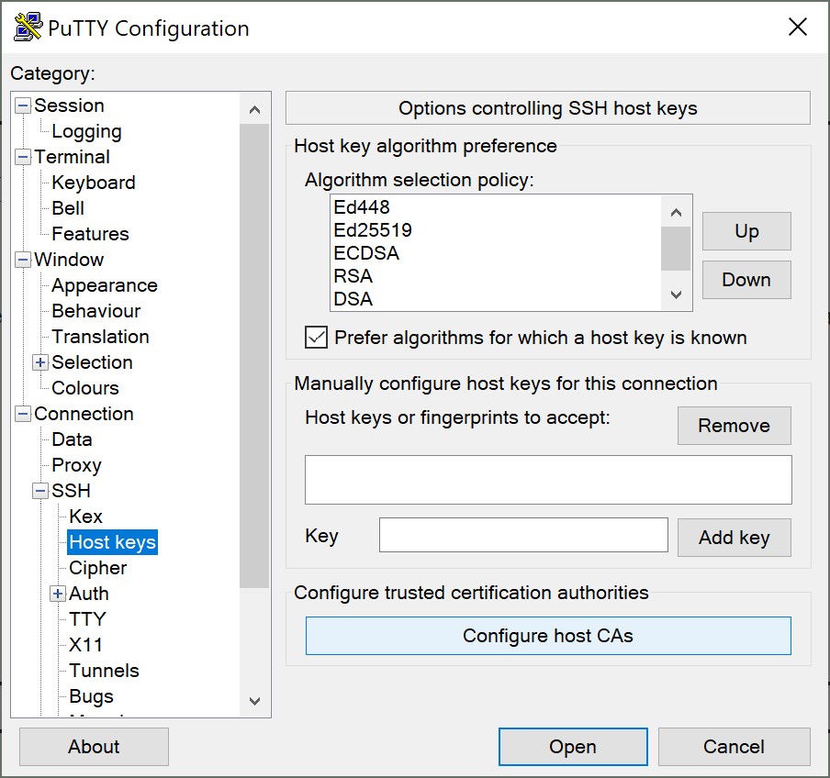This screenshot has width=830, height=778.
Task: Move selected algorithm Up
Action: coord(746,231)
